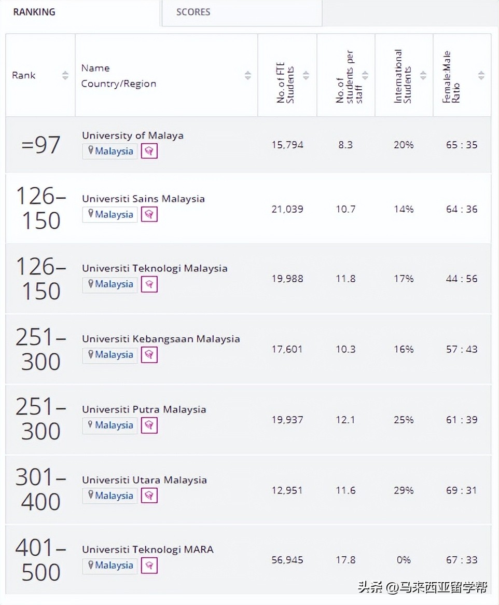499x605 pixels.
Task: Sort by Name Country/Region column arrows
Action: coord(248,76)
